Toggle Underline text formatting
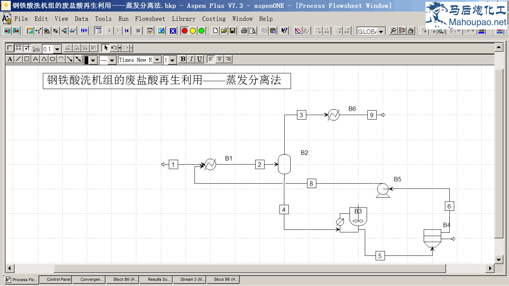This screenshot has width=509, height=286. (x=199, y=59)
